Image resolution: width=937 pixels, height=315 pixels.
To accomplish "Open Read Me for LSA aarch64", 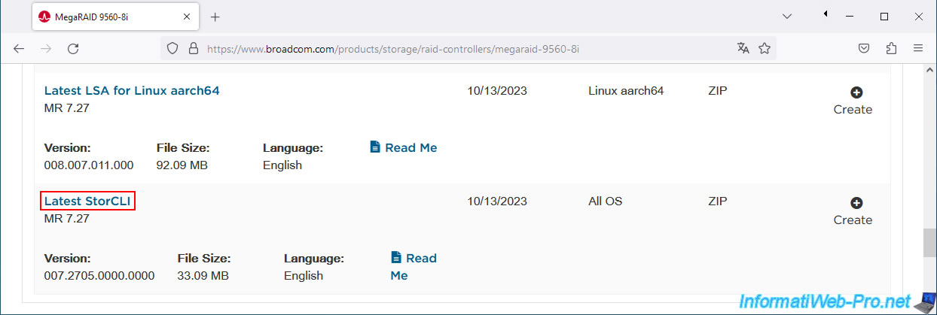I will [x=404, y=147].
